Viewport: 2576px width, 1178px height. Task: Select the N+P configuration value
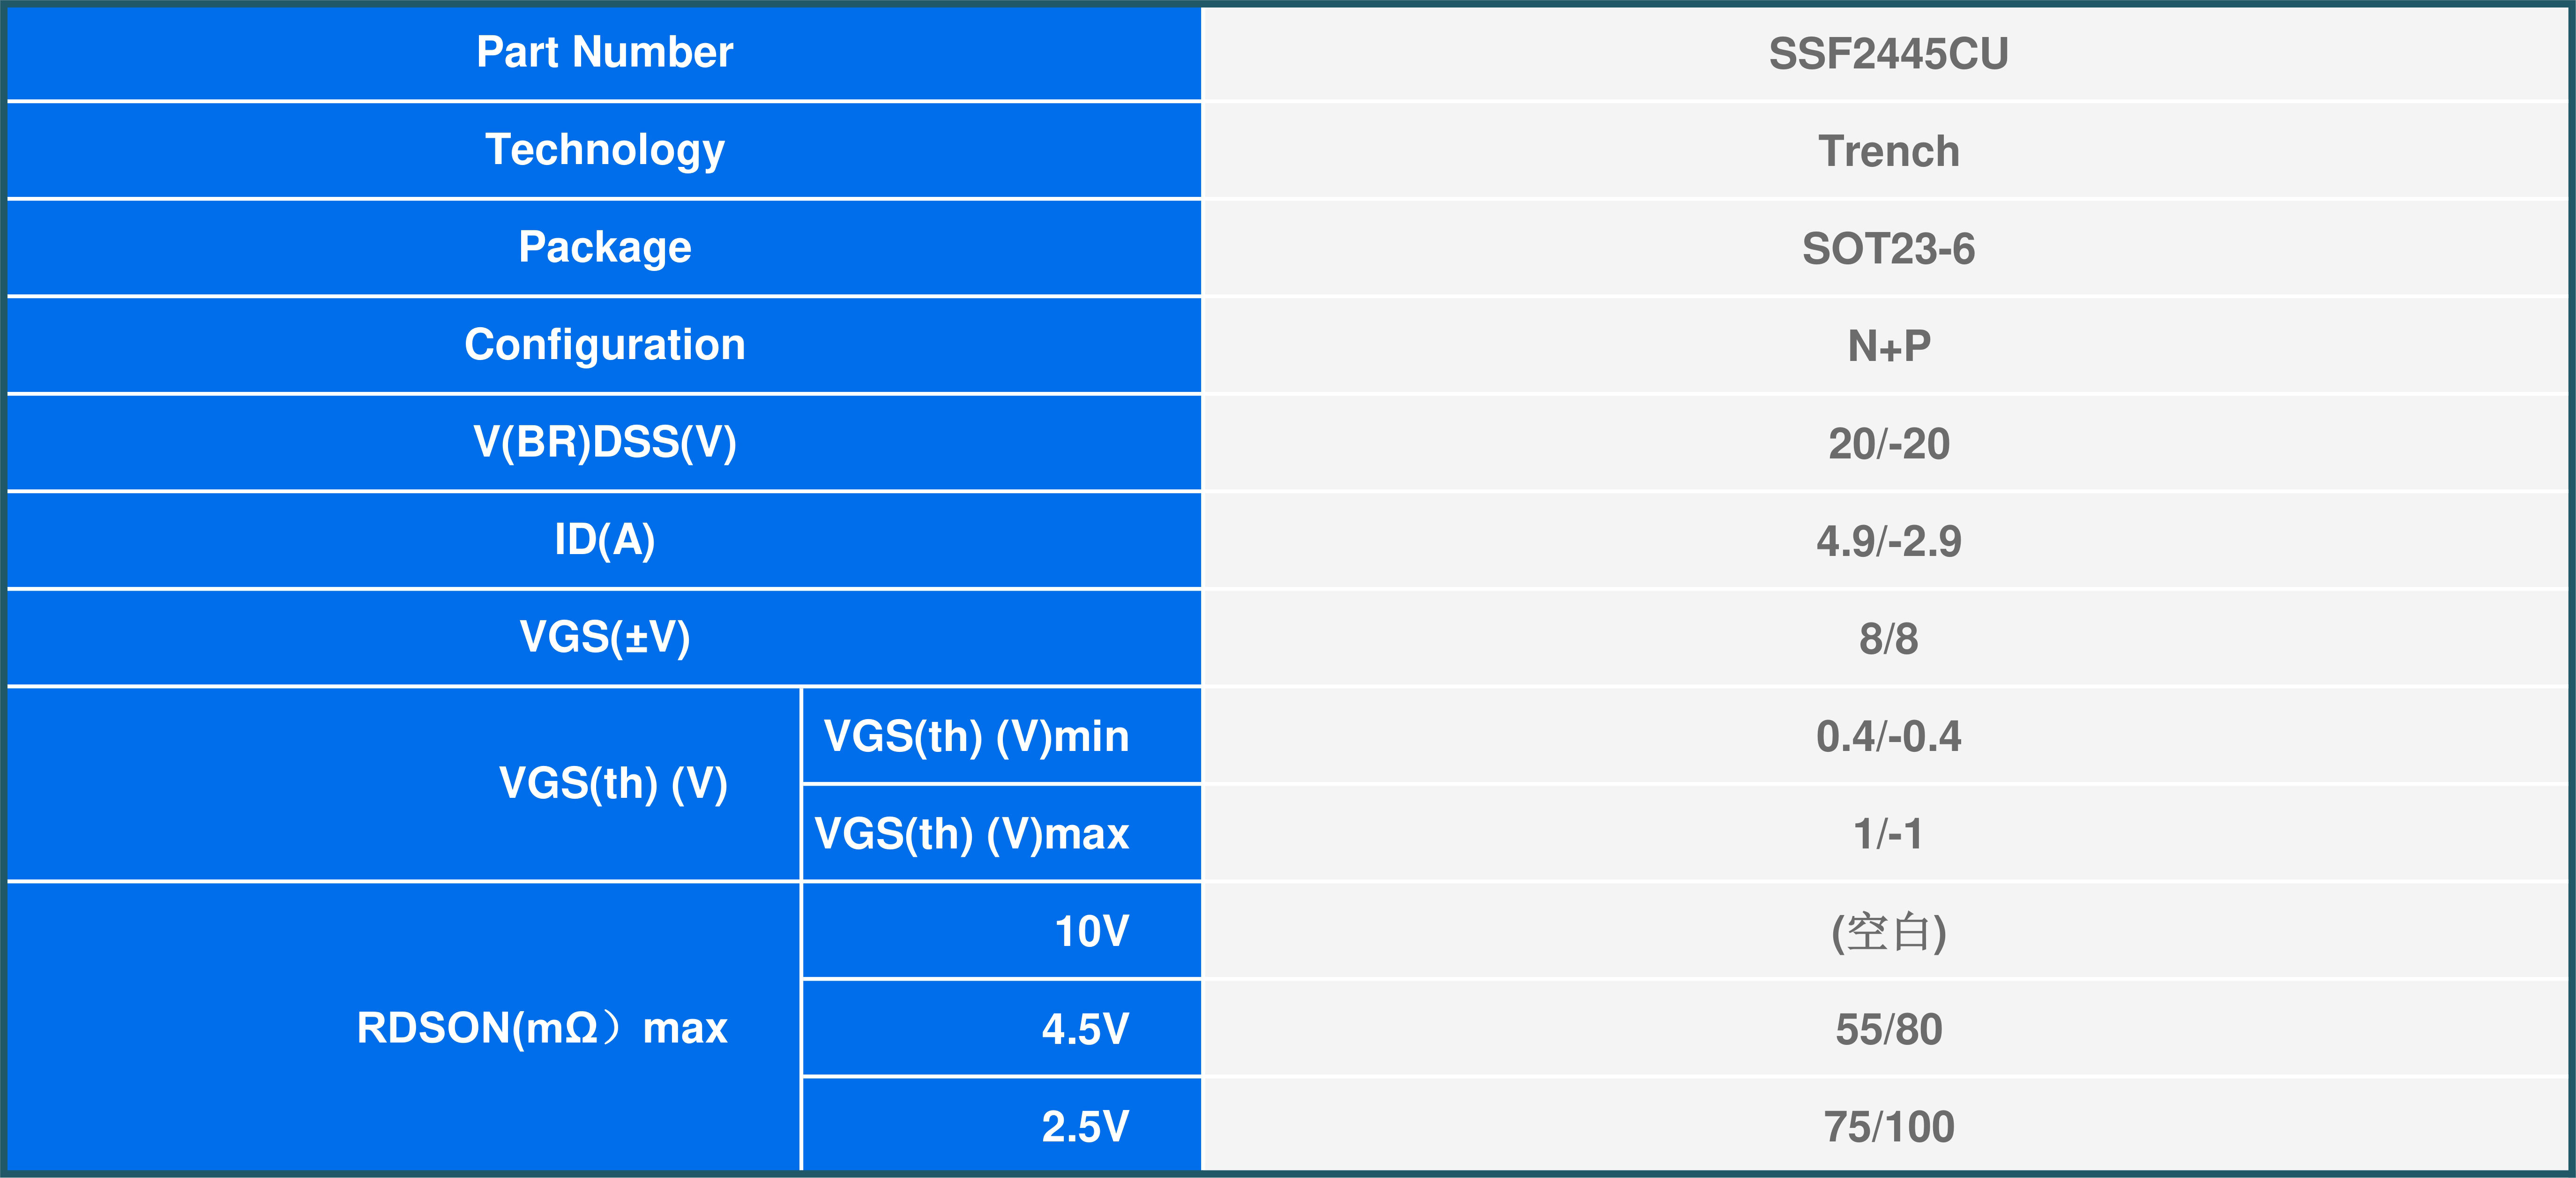[1888, 347]
